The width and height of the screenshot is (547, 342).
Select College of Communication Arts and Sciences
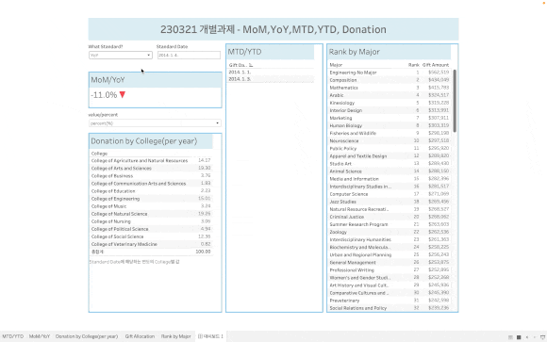pos(151,184)
